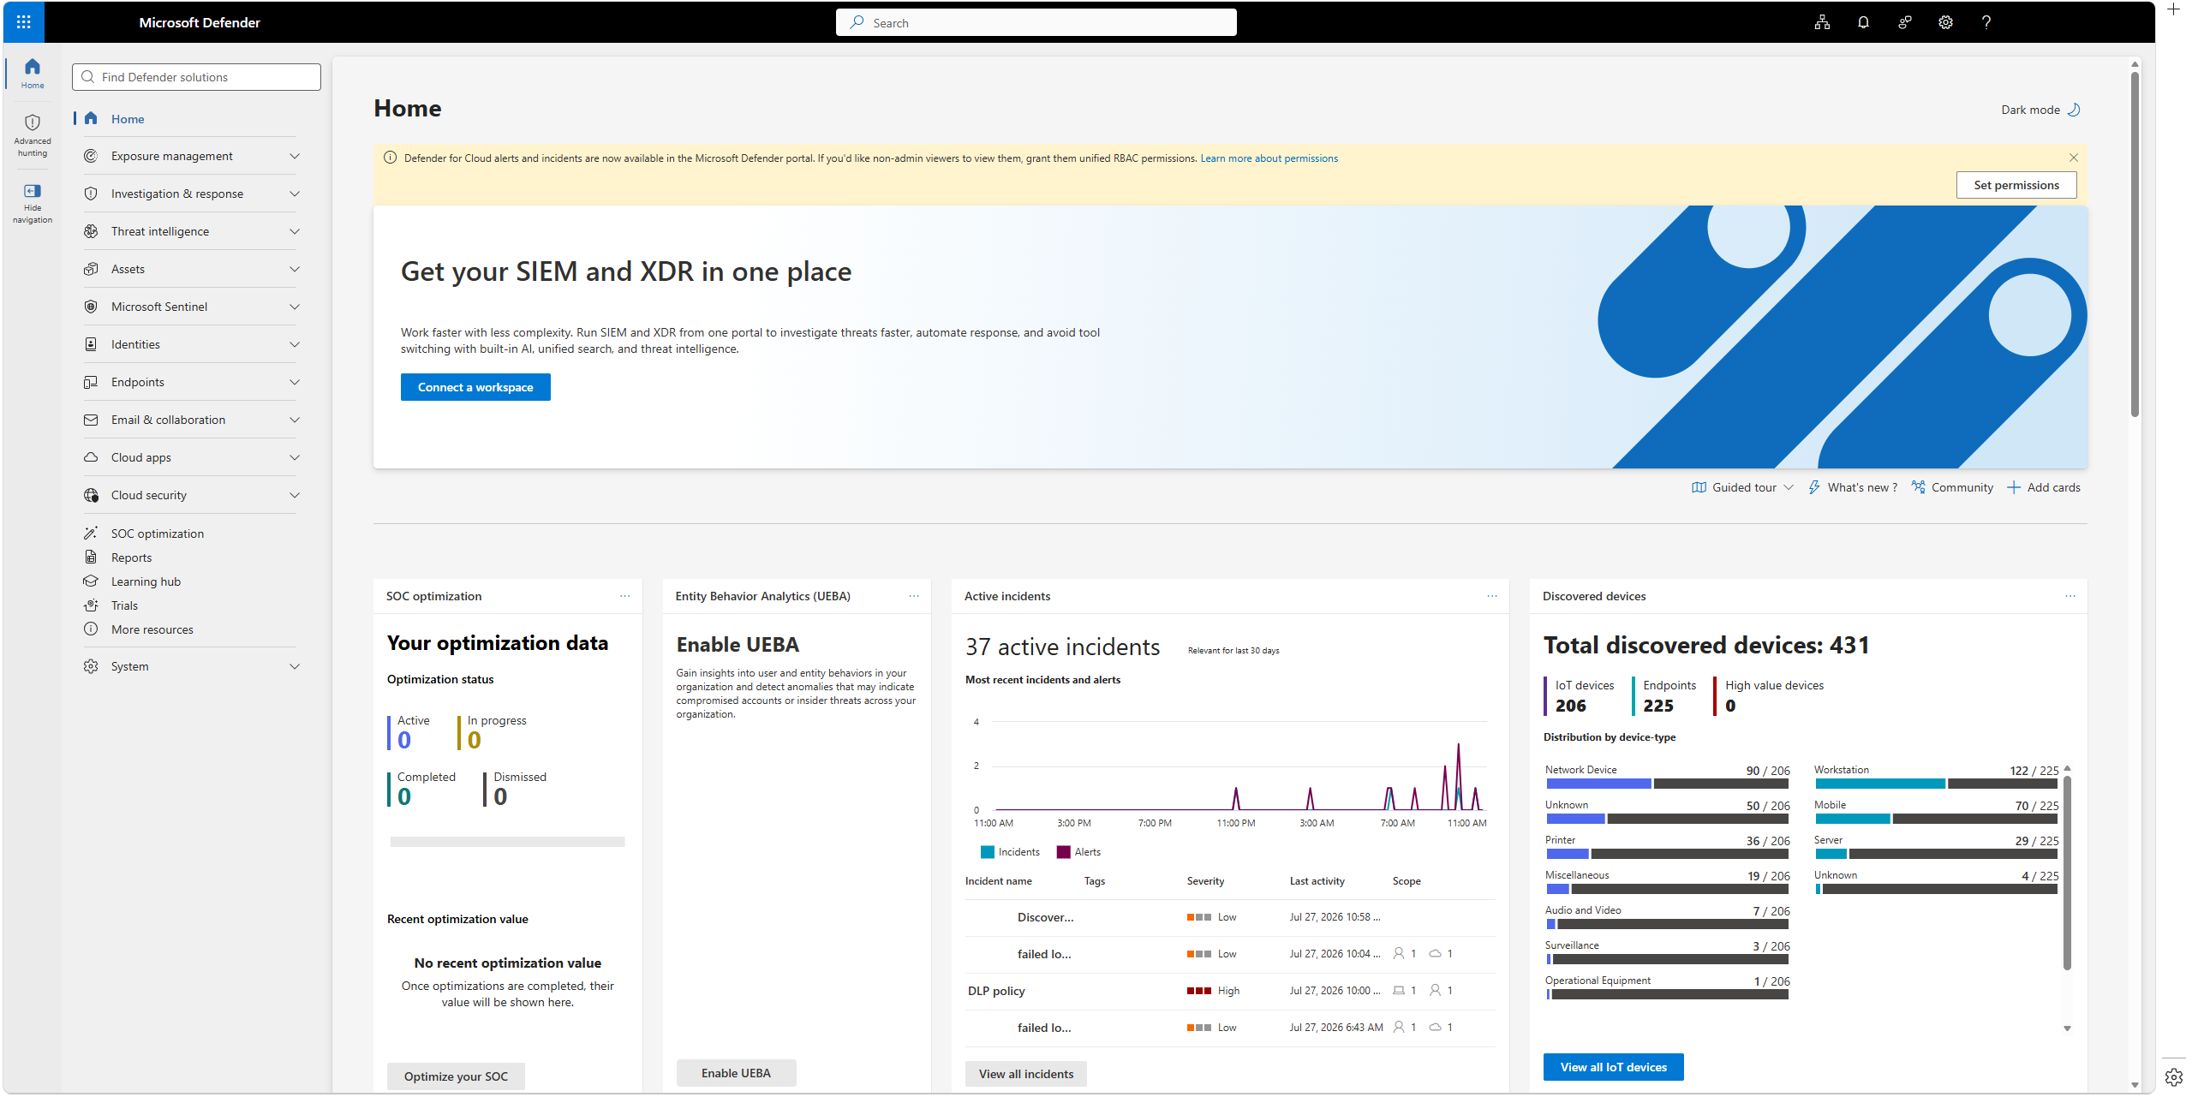Open Advanced hunting from the icon rail
Viewport: 2192px width, 1097px height.
(x=33, y=135)
